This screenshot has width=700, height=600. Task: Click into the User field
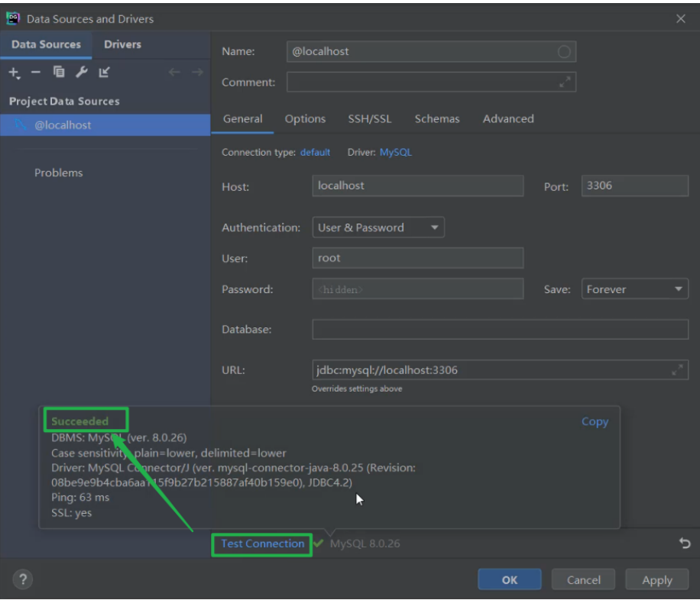point(418,258)
